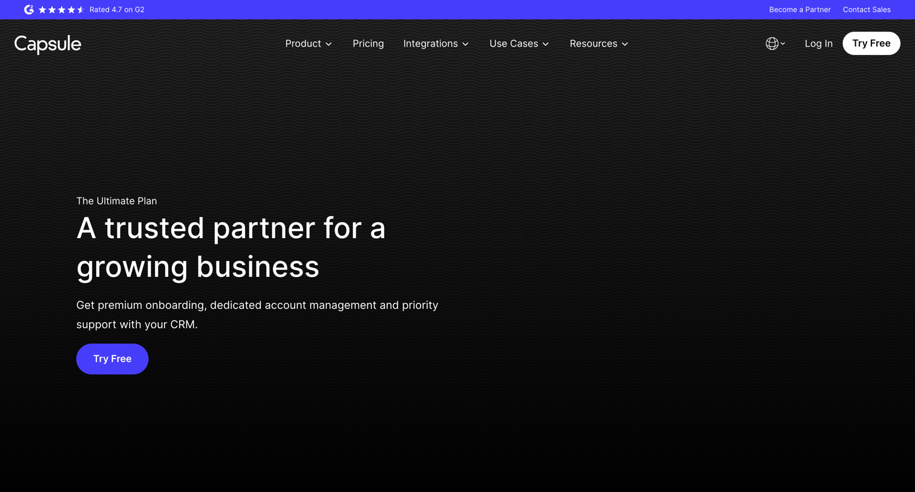Open the Pricing page
This screenshot has width=915, height=492.
pos(368,44)
